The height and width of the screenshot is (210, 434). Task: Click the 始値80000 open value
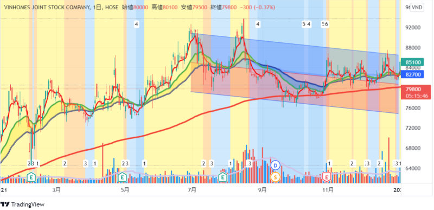(135, 8)
